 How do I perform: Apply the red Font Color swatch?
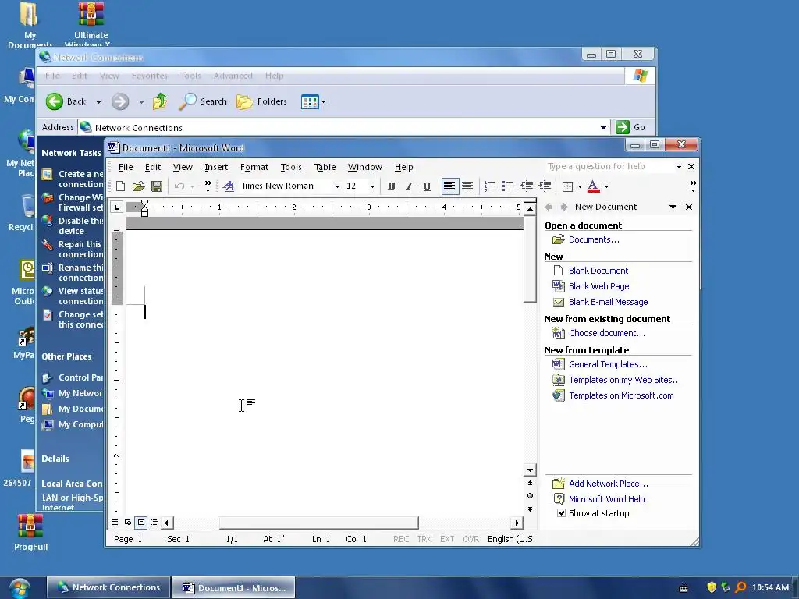tap(593, 186)
